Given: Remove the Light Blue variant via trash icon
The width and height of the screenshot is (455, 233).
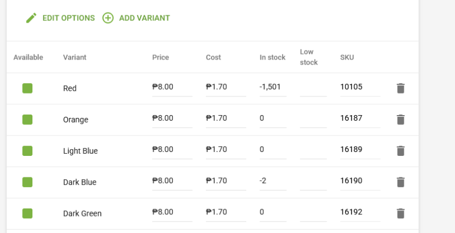Looking at the screenshot, I should point(400,151).
